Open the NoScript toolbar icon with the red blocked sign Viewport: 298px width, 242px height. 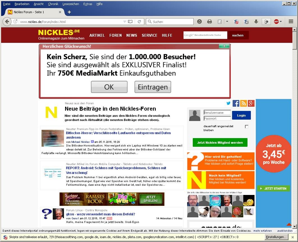tap(236, 22)
